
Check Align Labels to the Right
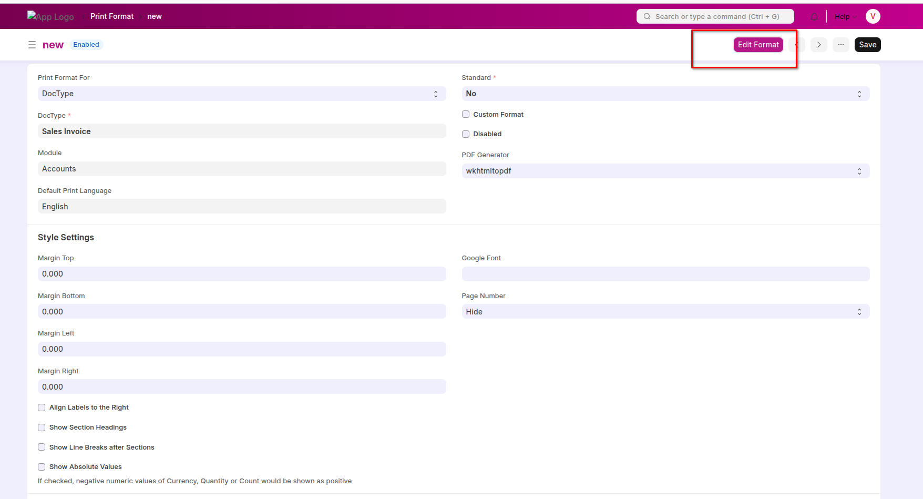tap(42, 408)
